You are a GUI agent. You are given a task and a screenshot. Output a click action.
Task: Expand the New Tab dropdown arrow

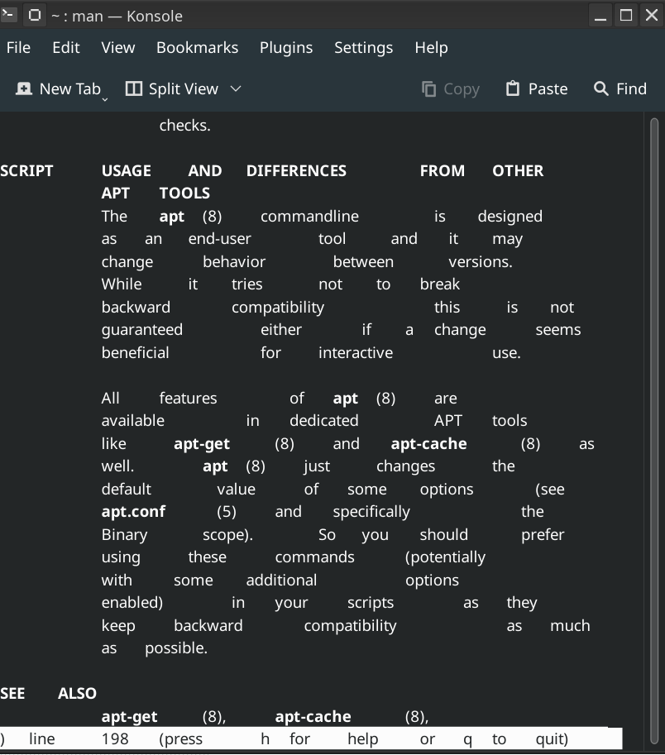click(105, 99)
